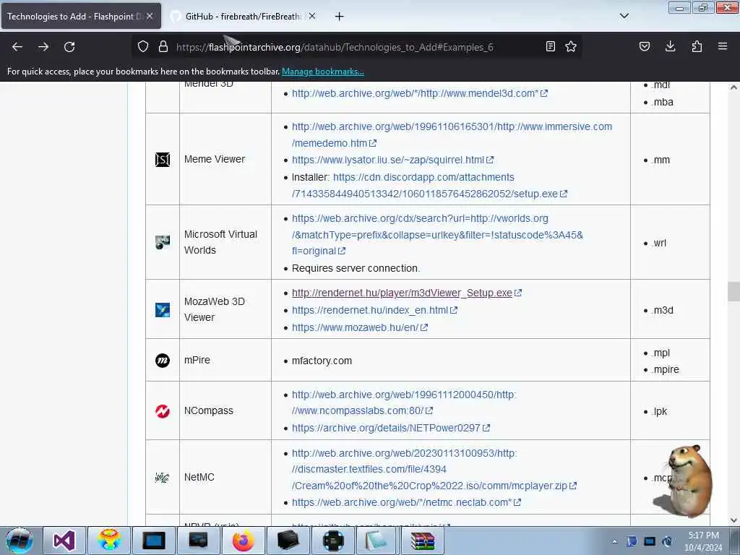
Task: Open WinRAR from the taskbar
Action: click(x=422, y=541)
